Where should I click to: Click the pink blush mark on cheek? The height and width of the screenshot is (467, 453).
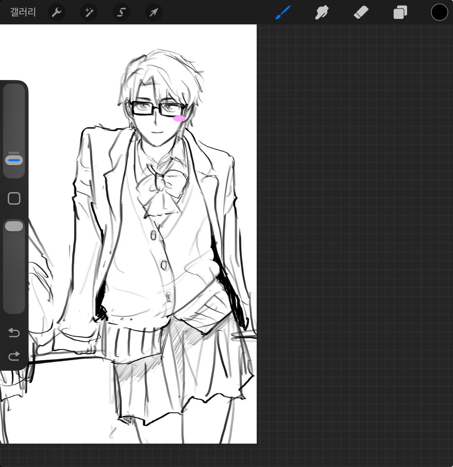(x=179, y=118)
